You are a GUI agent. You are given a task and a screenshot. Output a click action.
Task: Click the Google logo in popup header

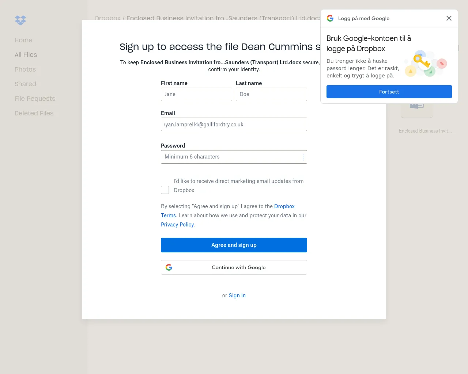(x=330, y=18)
